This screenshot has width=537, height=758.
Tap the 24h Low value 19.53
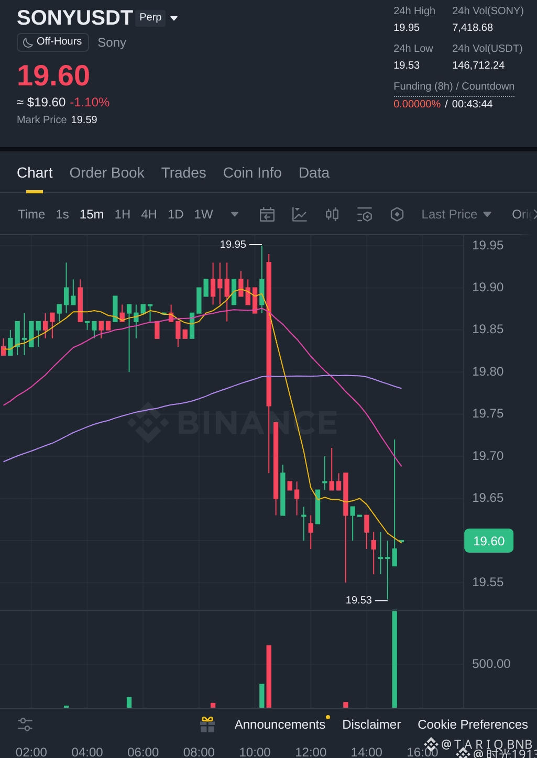[x=407, y=65]
